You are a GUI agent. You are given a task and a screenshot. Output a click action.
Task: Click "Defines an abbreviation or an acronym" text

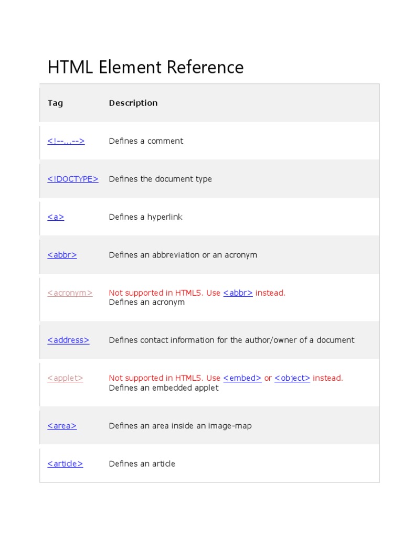(x=183, y=255)
